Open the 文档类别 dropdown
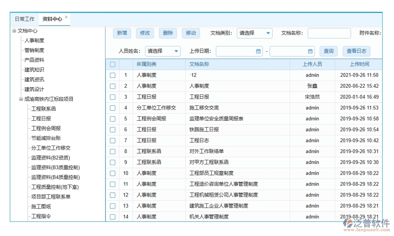394x236 pixels. (254, 33)
